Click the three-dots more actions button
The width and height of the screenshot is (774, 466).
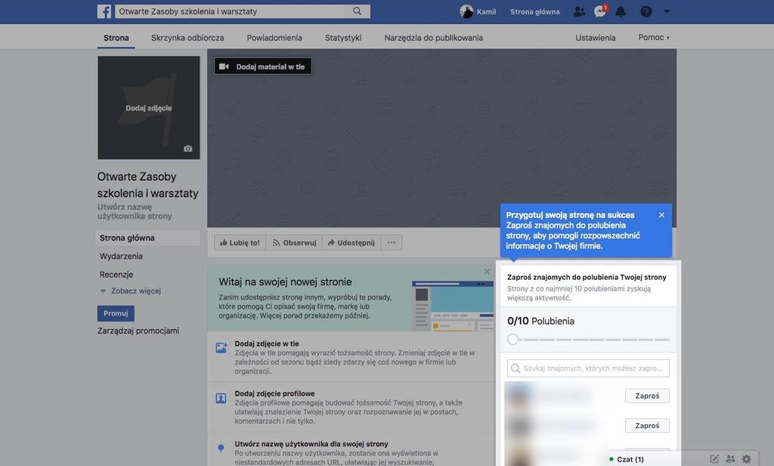392,243
